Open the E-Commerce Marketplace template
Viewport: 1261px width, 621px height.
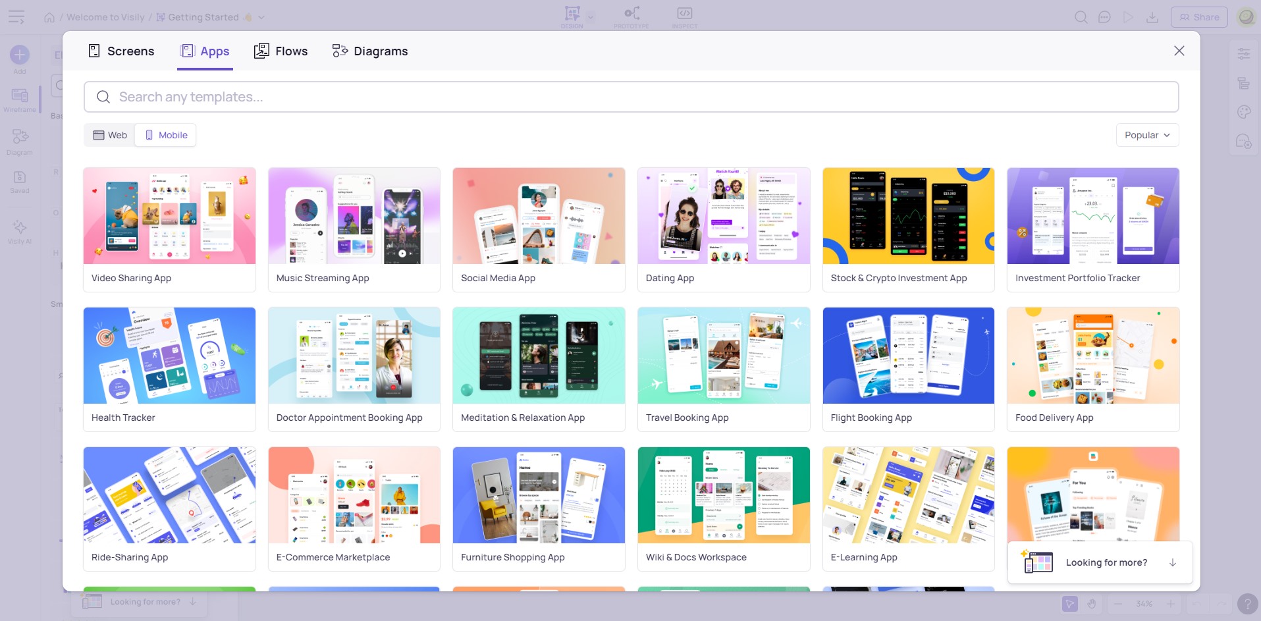pyautogui.click(x=354, y=508)
